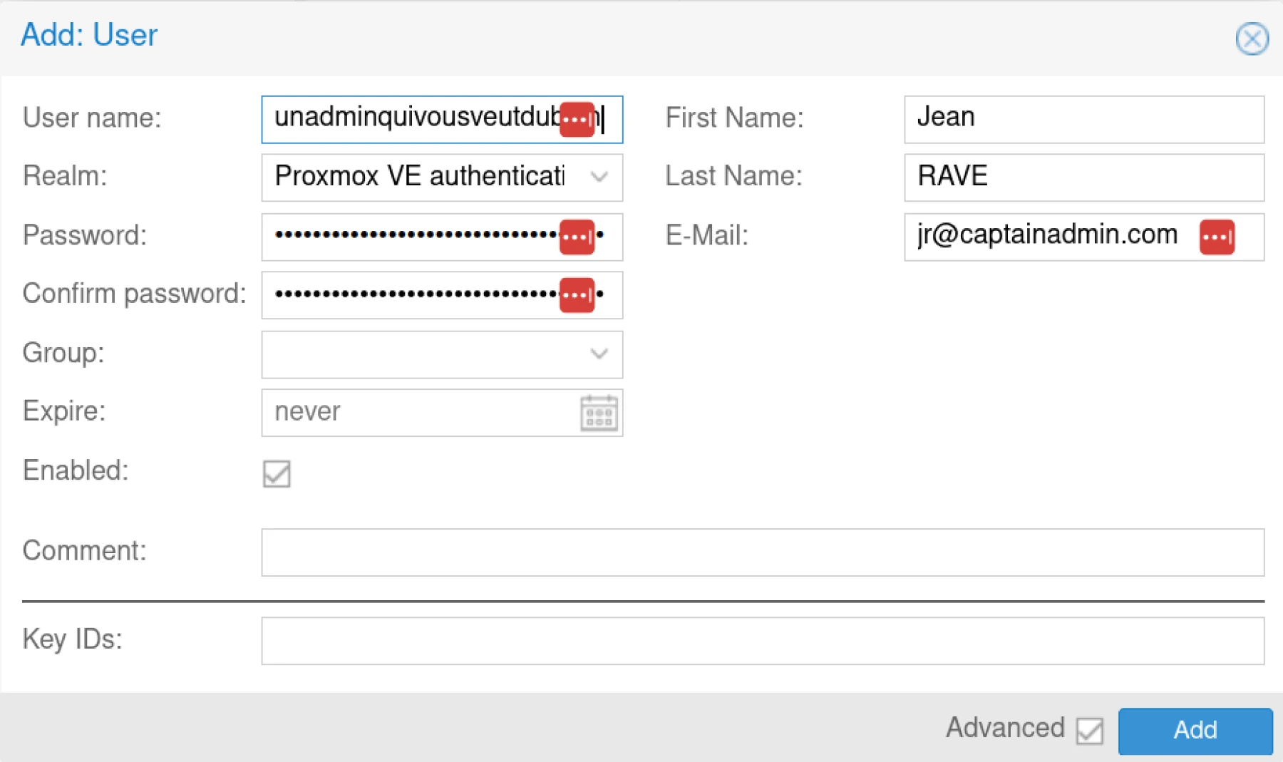The width and height of the screenshot is (1283, 762).
Task: Click the LastPass icon in E-Mail field
Action: (1218, 237)
